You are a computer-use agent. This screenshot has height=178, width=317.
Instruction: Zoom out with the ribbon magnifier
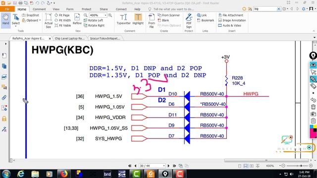(x=86, y=15)
